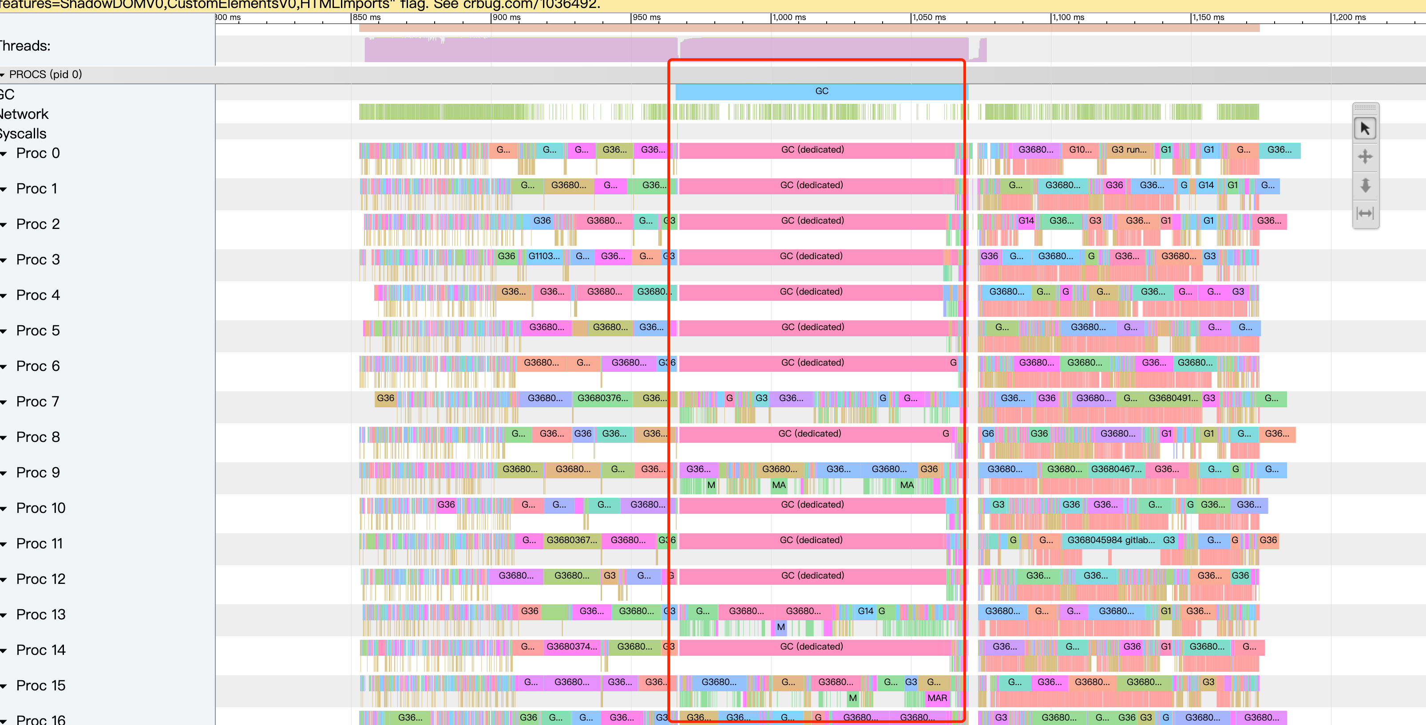
Task: Click the 1,100 ms ruler mark
Action: (x=1068, y=18)
